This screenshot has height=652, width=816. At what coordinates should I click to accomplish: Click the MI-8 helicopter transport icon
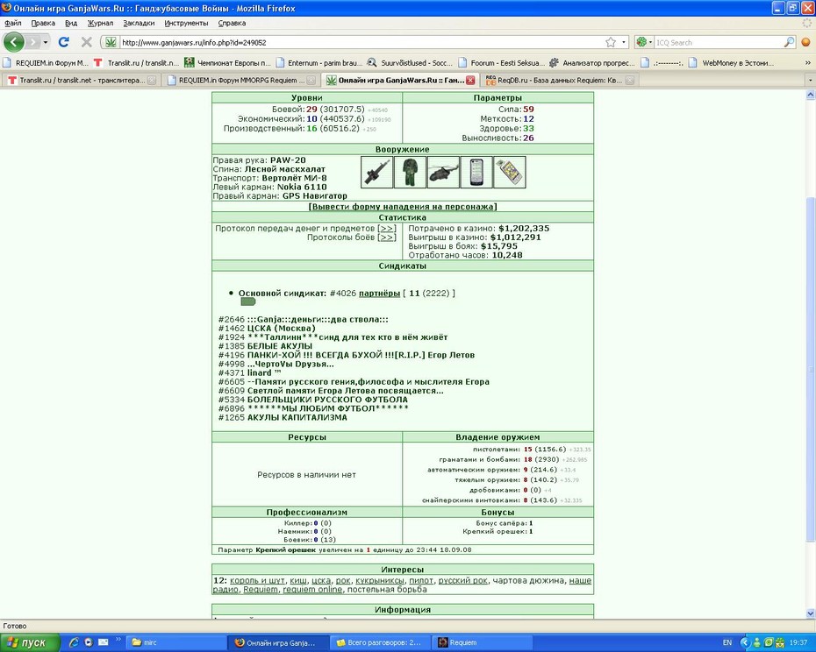pos(443,172)
